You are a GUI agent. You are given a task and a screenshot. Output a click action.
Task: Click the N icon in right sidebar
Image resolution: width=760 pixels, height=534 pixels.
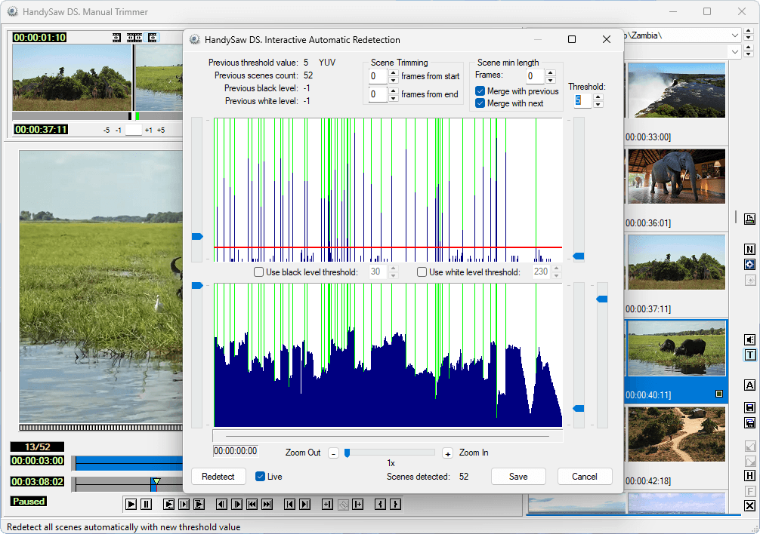(749, 250)
